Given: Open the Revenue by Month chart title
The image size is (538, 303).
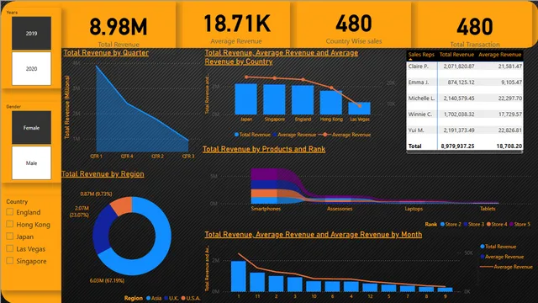Looking at the screenshot, I should (x=314, y=234).
